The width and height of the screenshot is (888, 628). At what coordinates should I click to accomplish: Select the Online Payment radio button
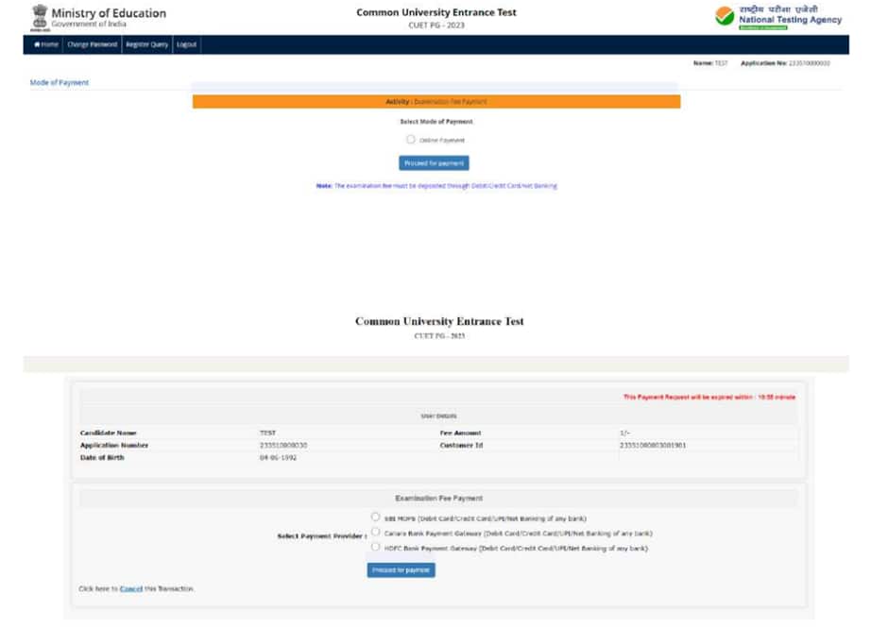click(412, 139)
